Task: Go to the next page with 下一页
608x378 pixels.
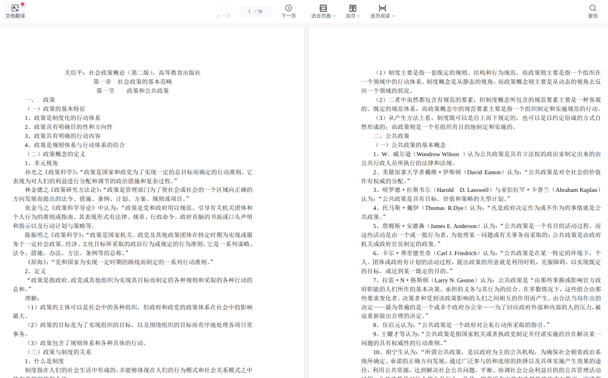Action: pyautogui.click(x=288, y=8)
